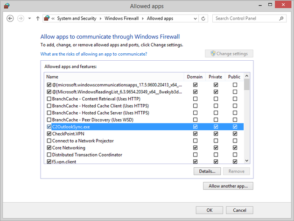Enable BranchCache Peer Discovery name checkbox
The height and width of the screenshot is (221, 294).
pyautogui.click(x=49, y=120)
